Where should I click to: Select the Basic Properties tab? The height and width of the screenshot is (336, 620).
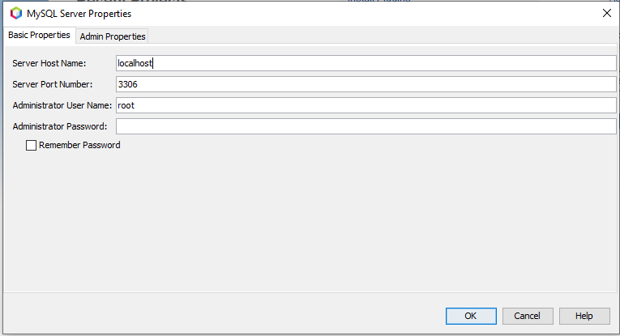click(x=39, y=35)
